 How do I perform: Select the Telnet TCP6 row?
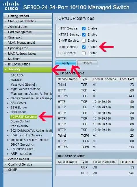pos(96,135)
